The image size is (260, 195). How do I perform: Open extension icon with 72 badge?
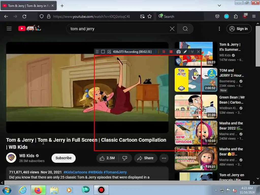click(245, 16)
